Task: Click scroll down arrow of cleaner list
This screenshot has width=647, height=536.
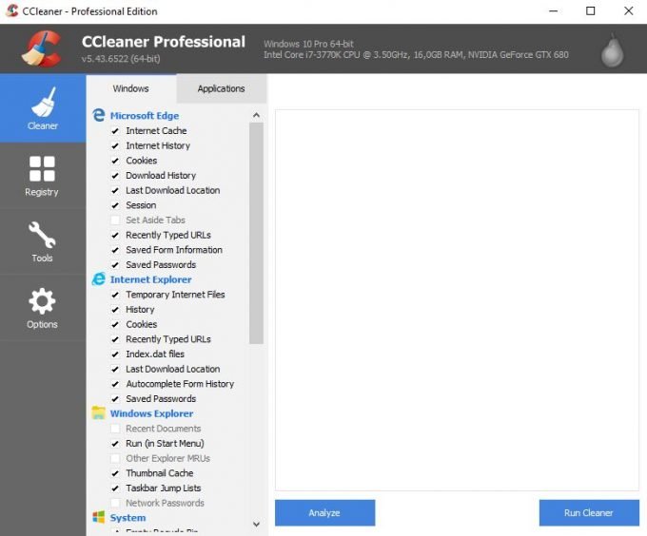Action: [256, 524]
